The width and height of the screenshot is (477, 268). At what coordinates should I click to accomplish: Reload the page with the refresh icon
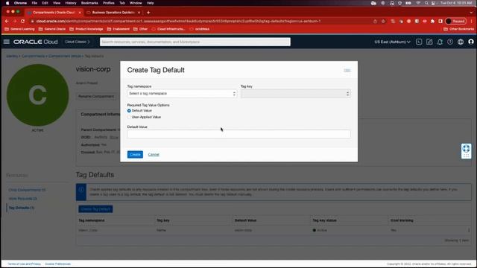click(x=23, y=22)
